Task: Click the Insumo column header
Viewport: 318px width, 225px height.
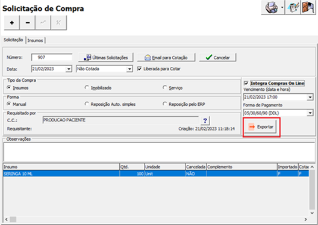Action: [x=61, y=167]
